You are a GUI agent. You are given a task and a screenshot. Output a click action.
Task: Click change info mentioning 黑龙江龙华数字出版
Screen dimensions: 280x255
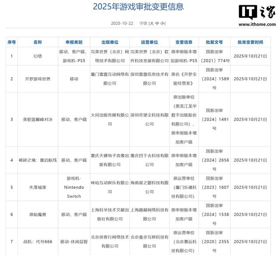[184, 120]
